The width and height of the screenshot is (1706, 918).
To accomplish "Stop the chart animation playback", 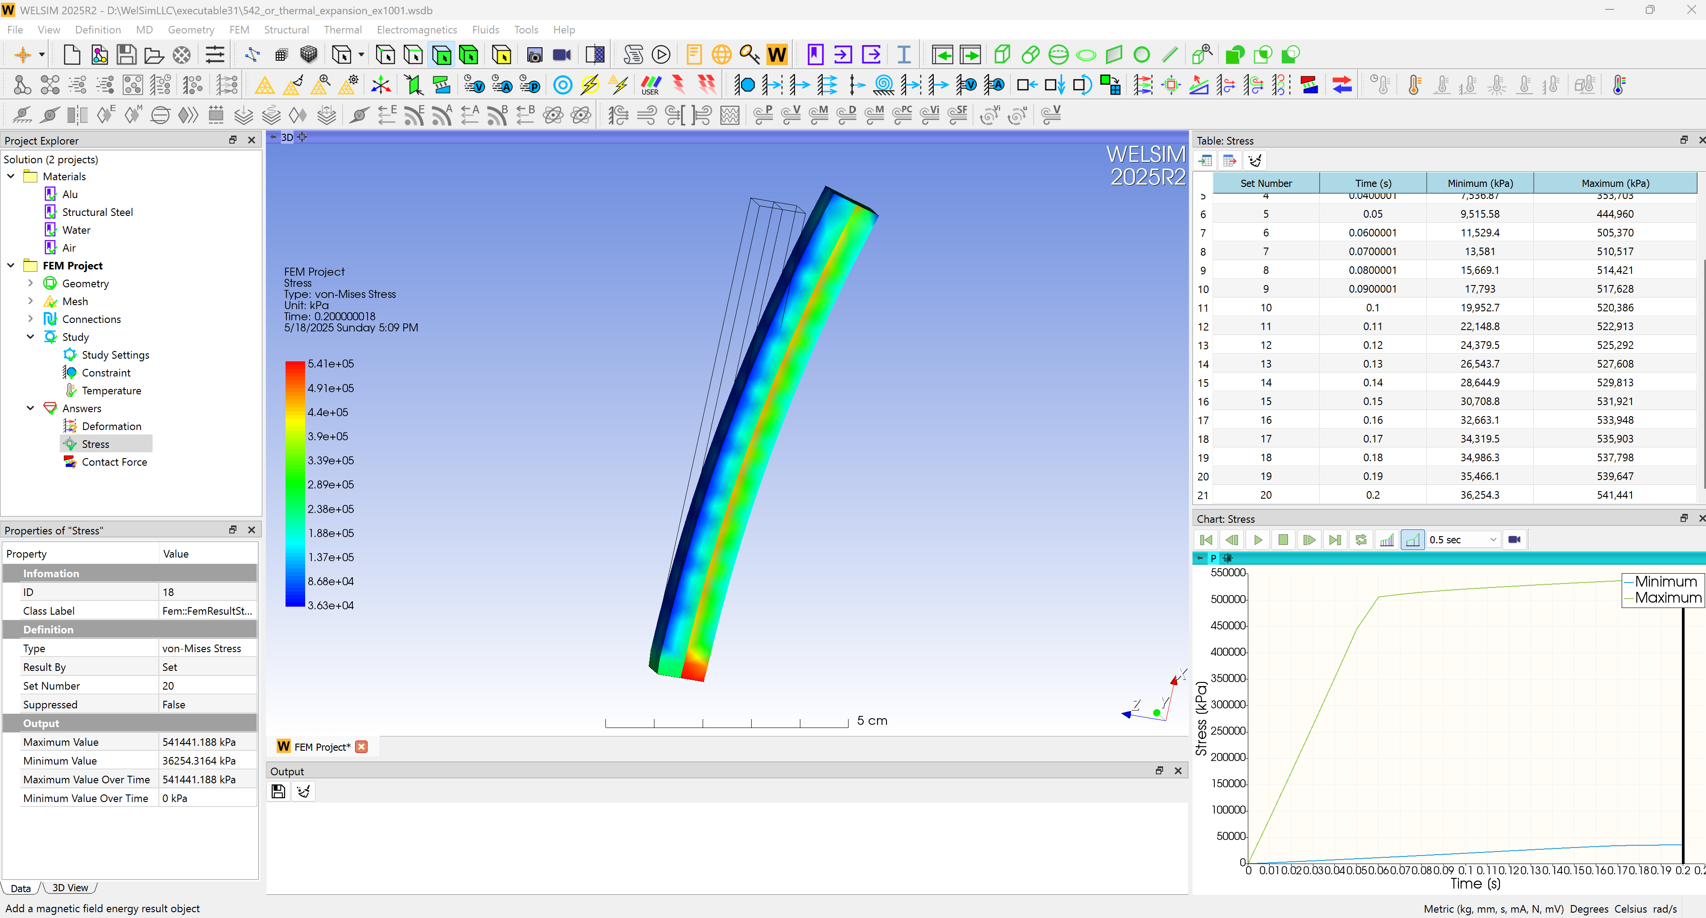I will point(1283,539).
